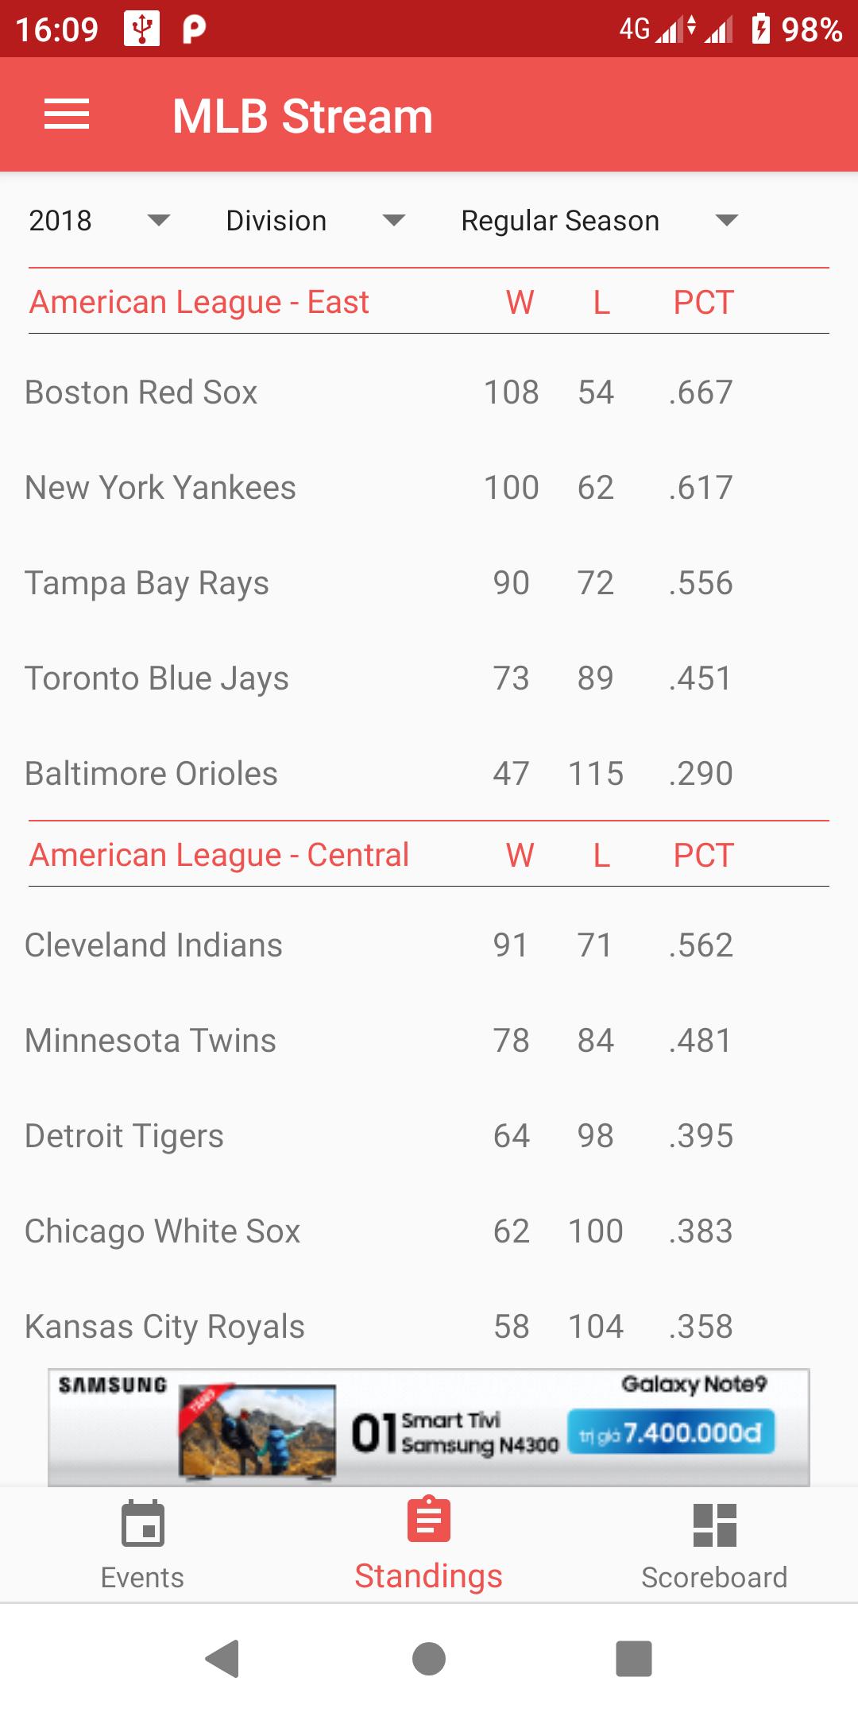Switch to the Events tab label
The width and height of the screenshot is (858, 1716).
[x=142, y=1577]
